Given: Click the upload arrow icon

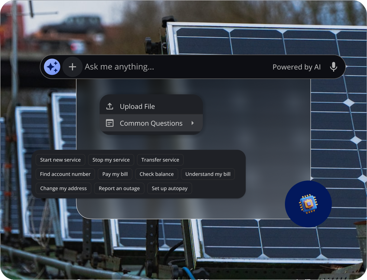Looking at the screenshot, I should point(109,106).
